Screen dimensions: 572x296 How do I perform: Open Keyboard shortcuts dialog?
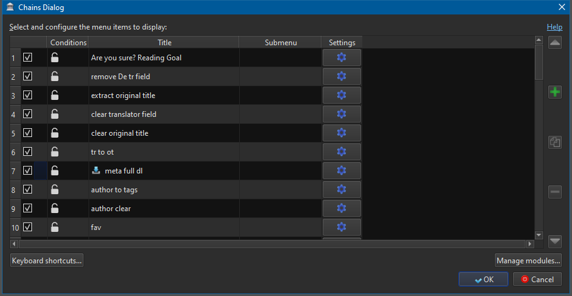[x=46, y=261]
